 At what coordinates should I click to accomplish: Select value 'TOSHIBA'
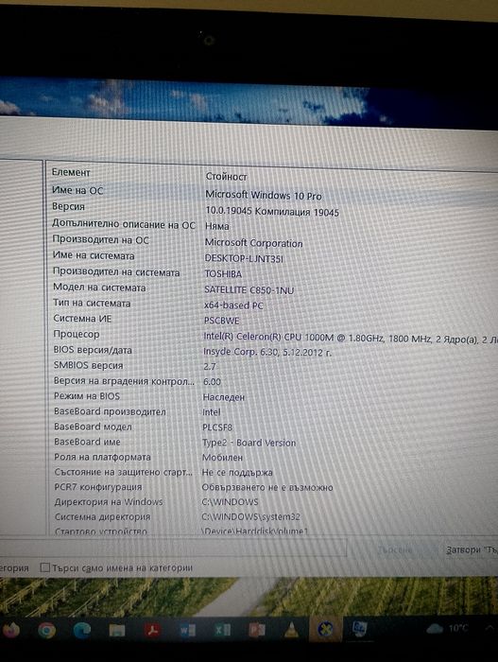pos(223,274)
